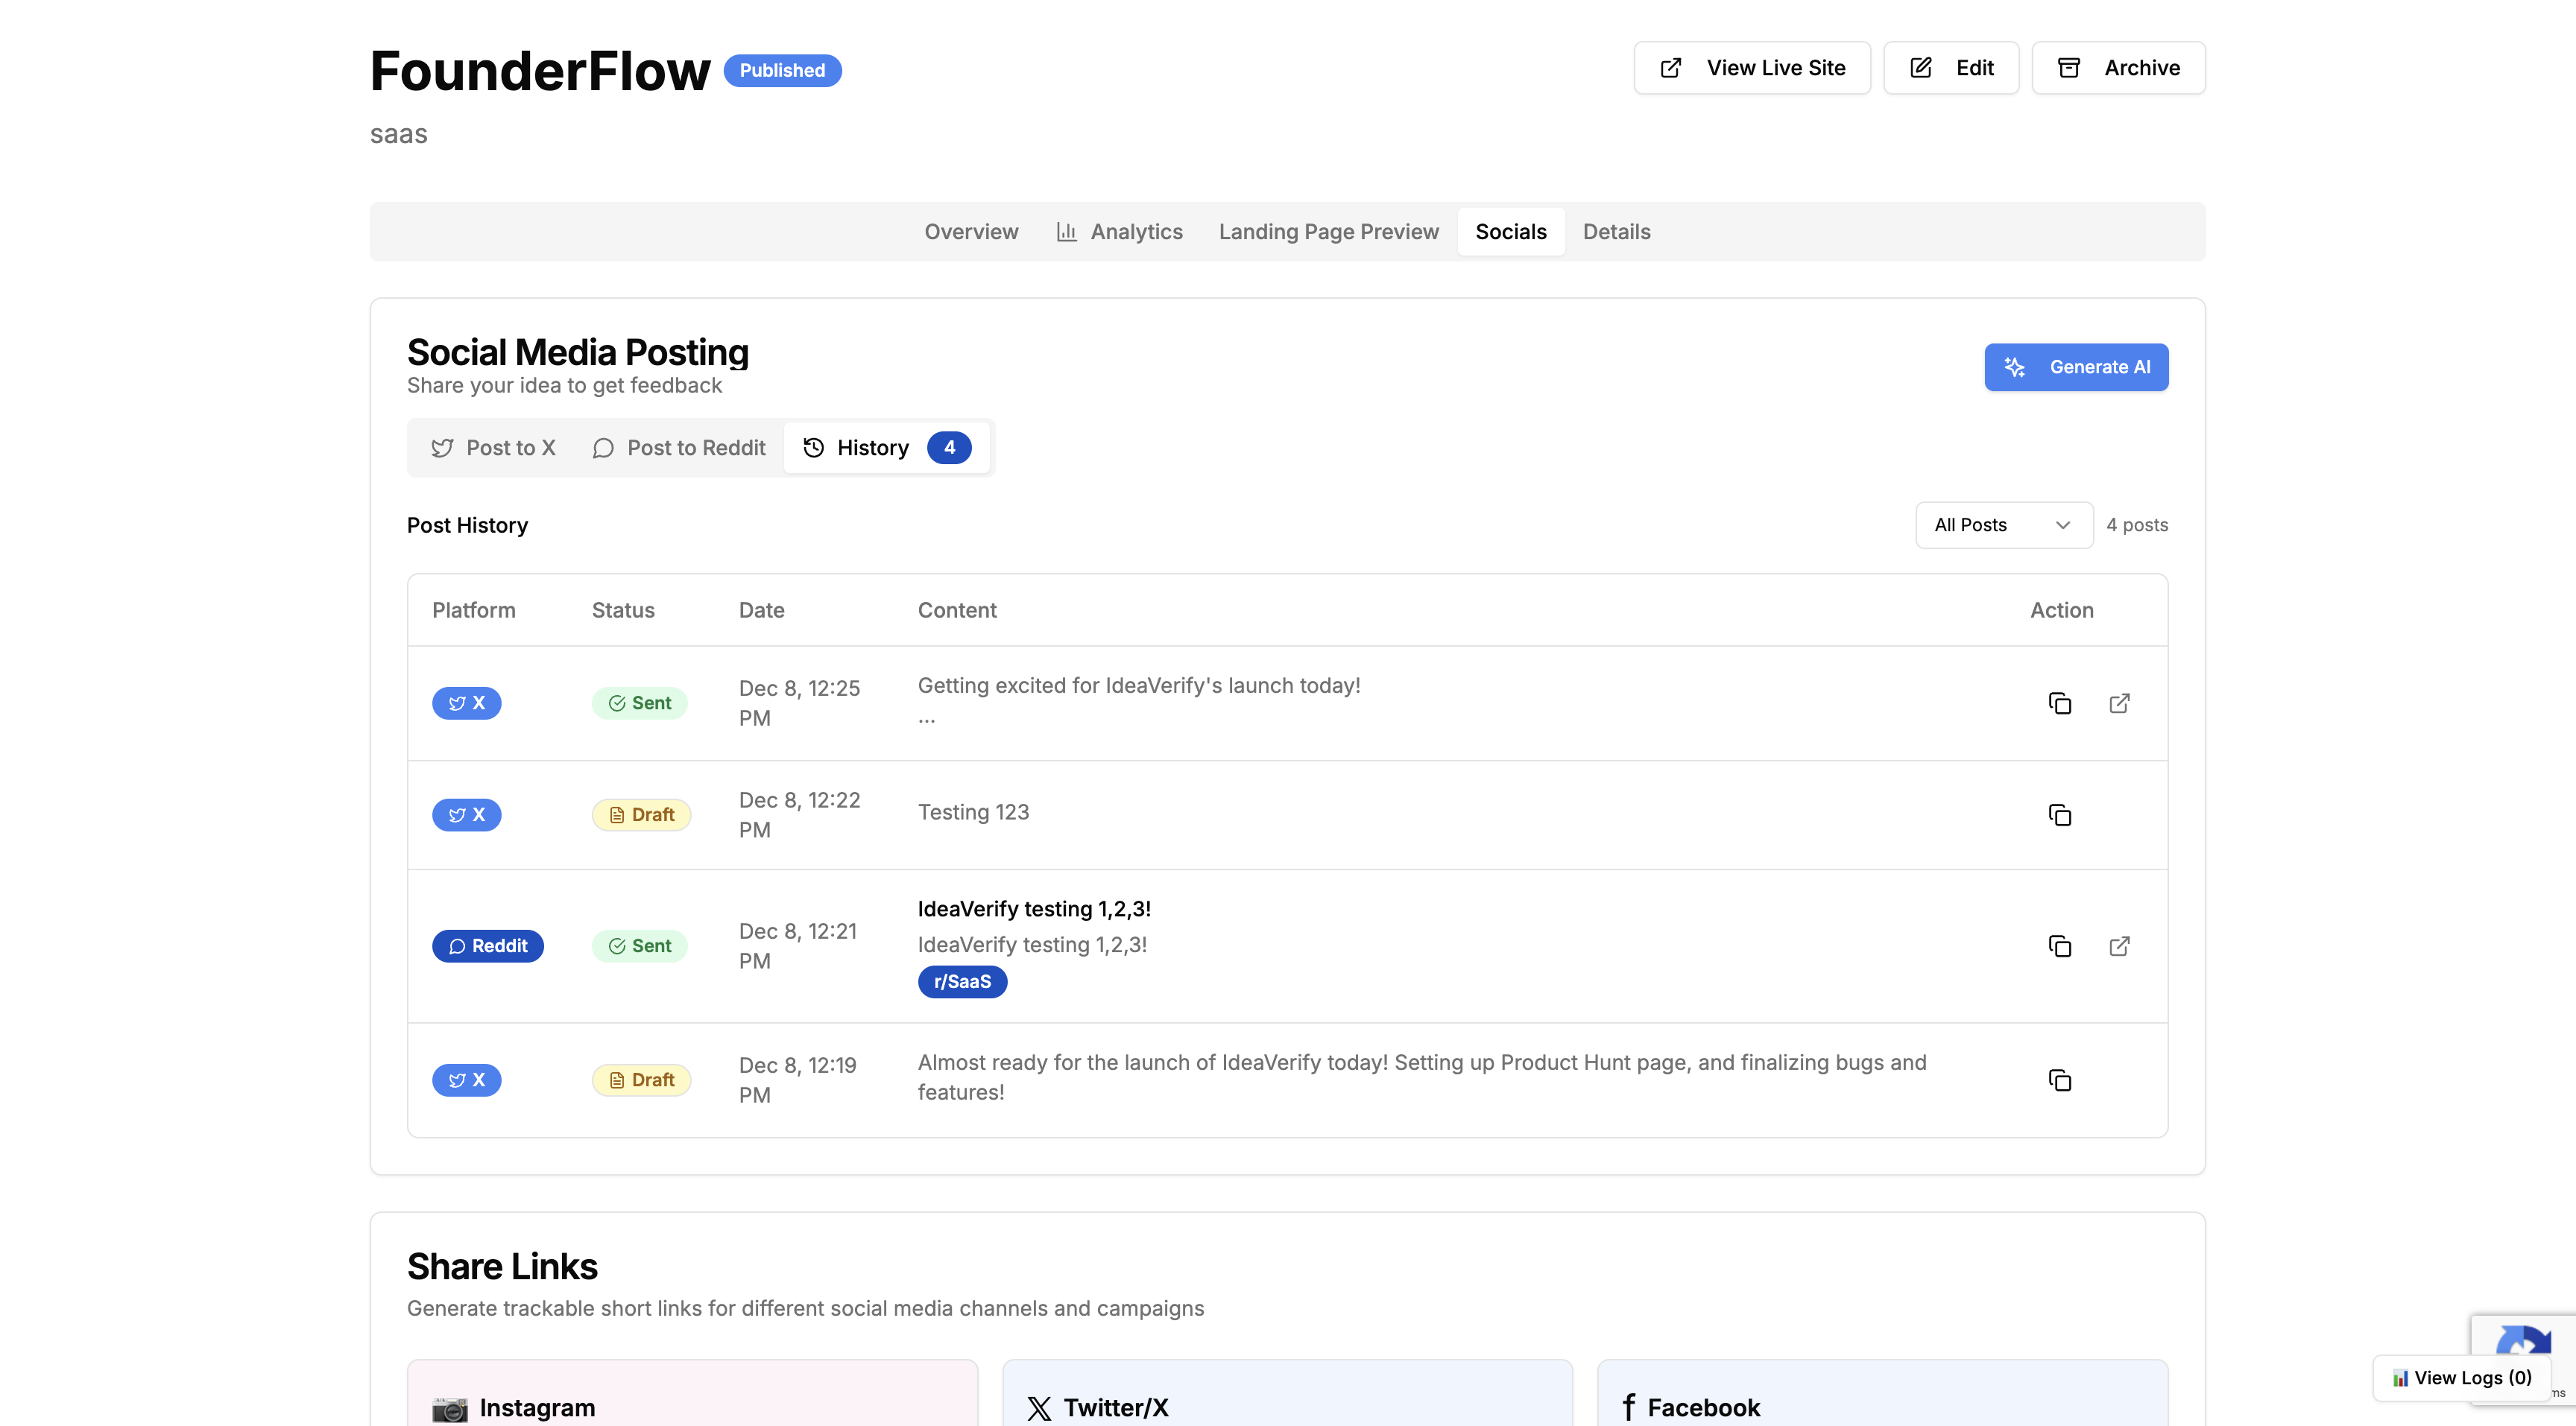This screenshot has height=1426, width=2576.
Task: Copy the Product Hunt launch draft
Action: (x=2060, y=1080)
